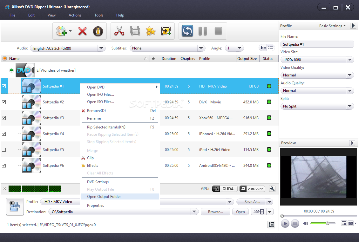Select the scissors Clip toolbar icon
The image size is (359, 242).
click(119, 31)
